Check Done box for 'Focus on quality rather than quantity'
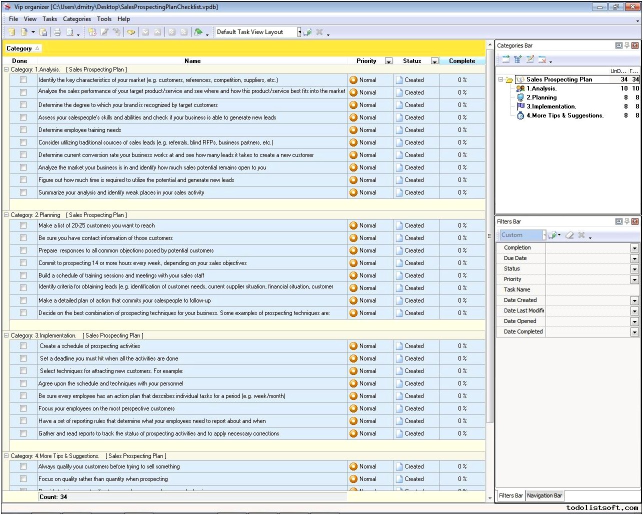This screenshot has width=643, height=515. pyautogui.click(x=23, y=479)
